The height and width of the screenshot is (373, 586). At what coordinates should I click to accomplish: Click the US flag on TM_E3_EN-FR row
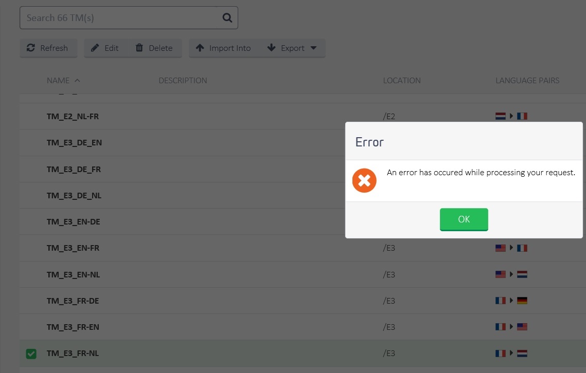coord(500,248)
